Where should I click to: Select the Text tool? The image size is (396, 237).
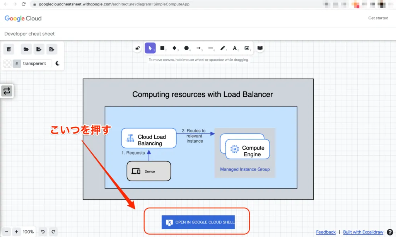(235, 48)
